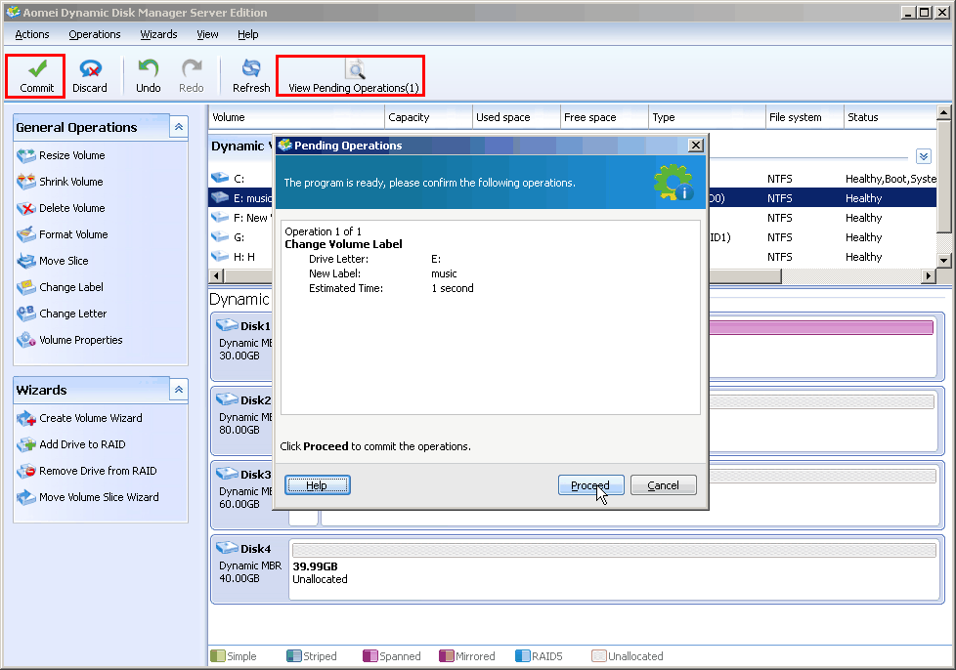The width and height of the screenshot is (956, 670).
Task: Open the Help menu
Action: pyautogui.click(x=248, y=34)
